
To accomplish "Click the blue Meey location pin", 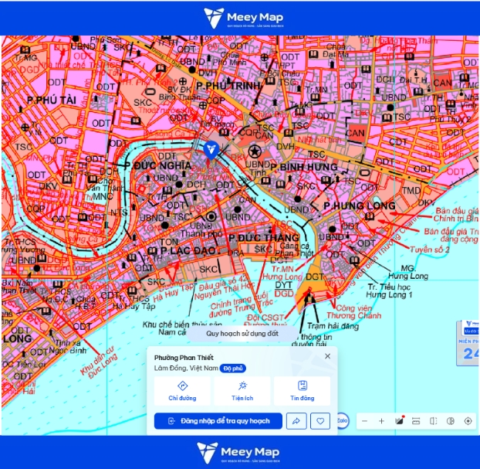I will pyautogui.click(x=211, y=150).
